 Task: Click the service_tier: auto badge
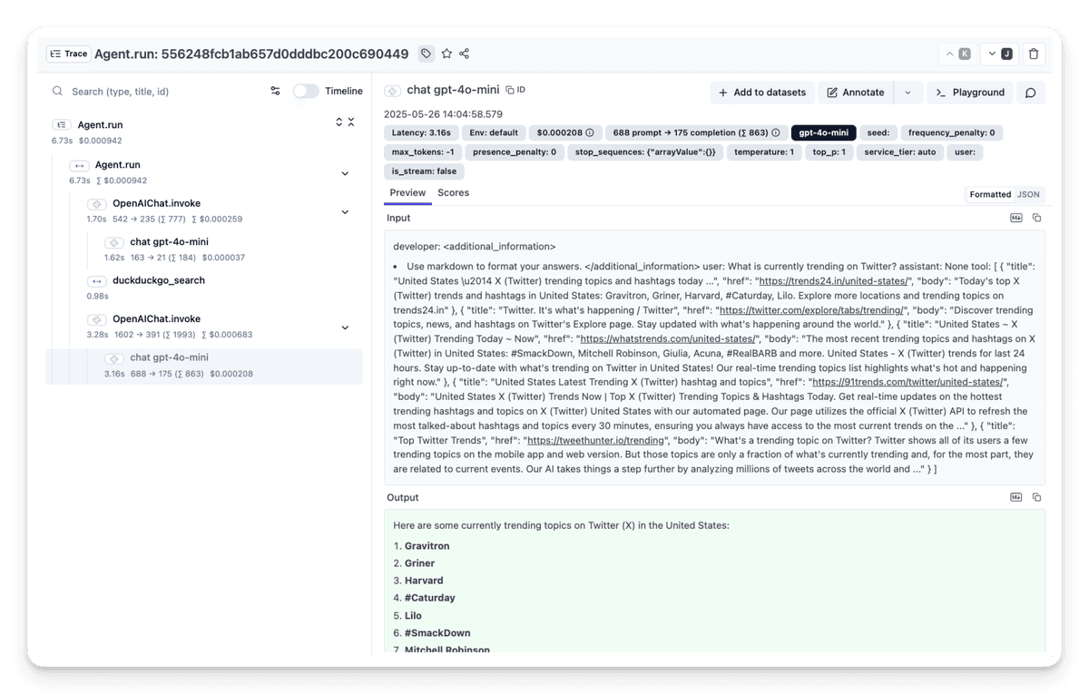899,152
